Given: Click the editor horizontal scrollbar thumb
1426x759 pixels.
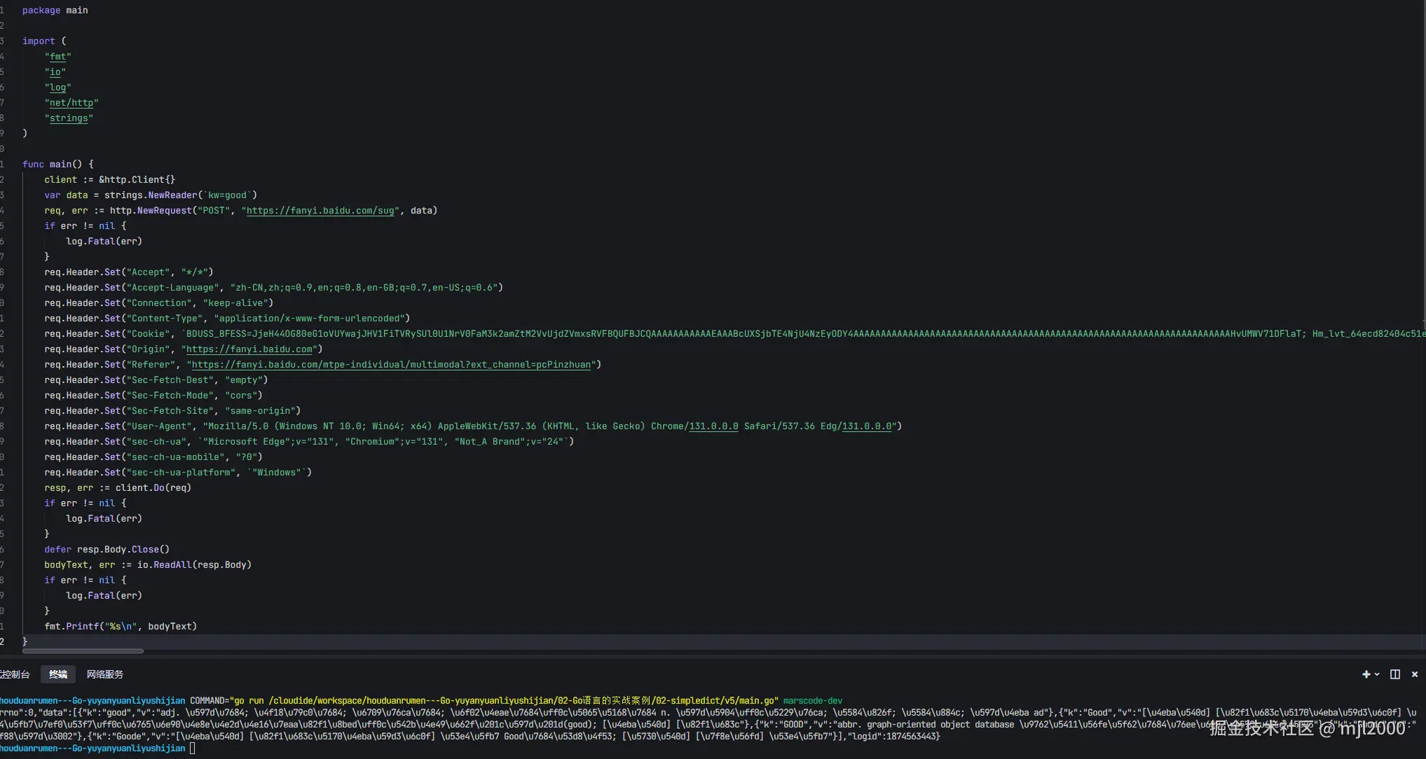Looking at the screenshot, I should coord(83,651).
